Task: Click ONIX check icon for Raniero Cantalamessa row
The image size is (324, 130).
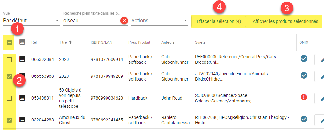Action: point(304,119)
